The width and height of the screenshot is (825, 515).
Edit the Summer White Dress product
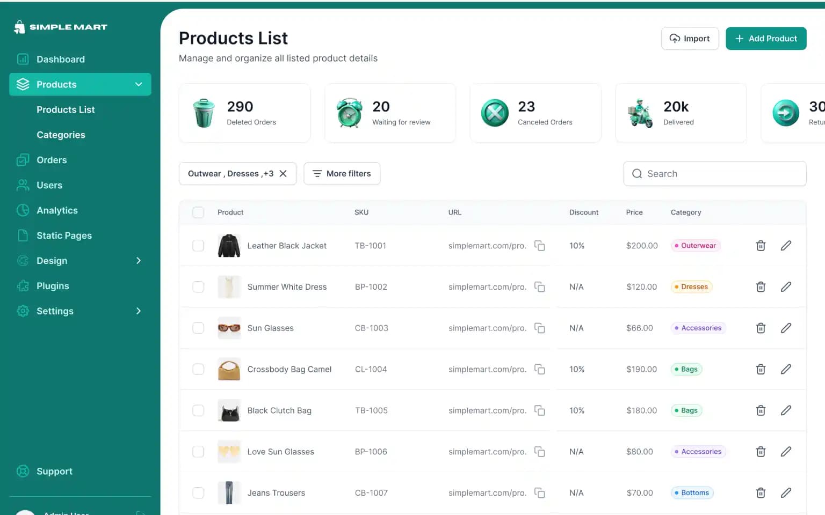pos(786,287)
